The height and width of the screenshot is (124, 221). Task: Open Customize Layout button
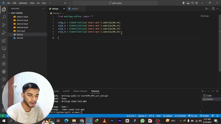196,3
